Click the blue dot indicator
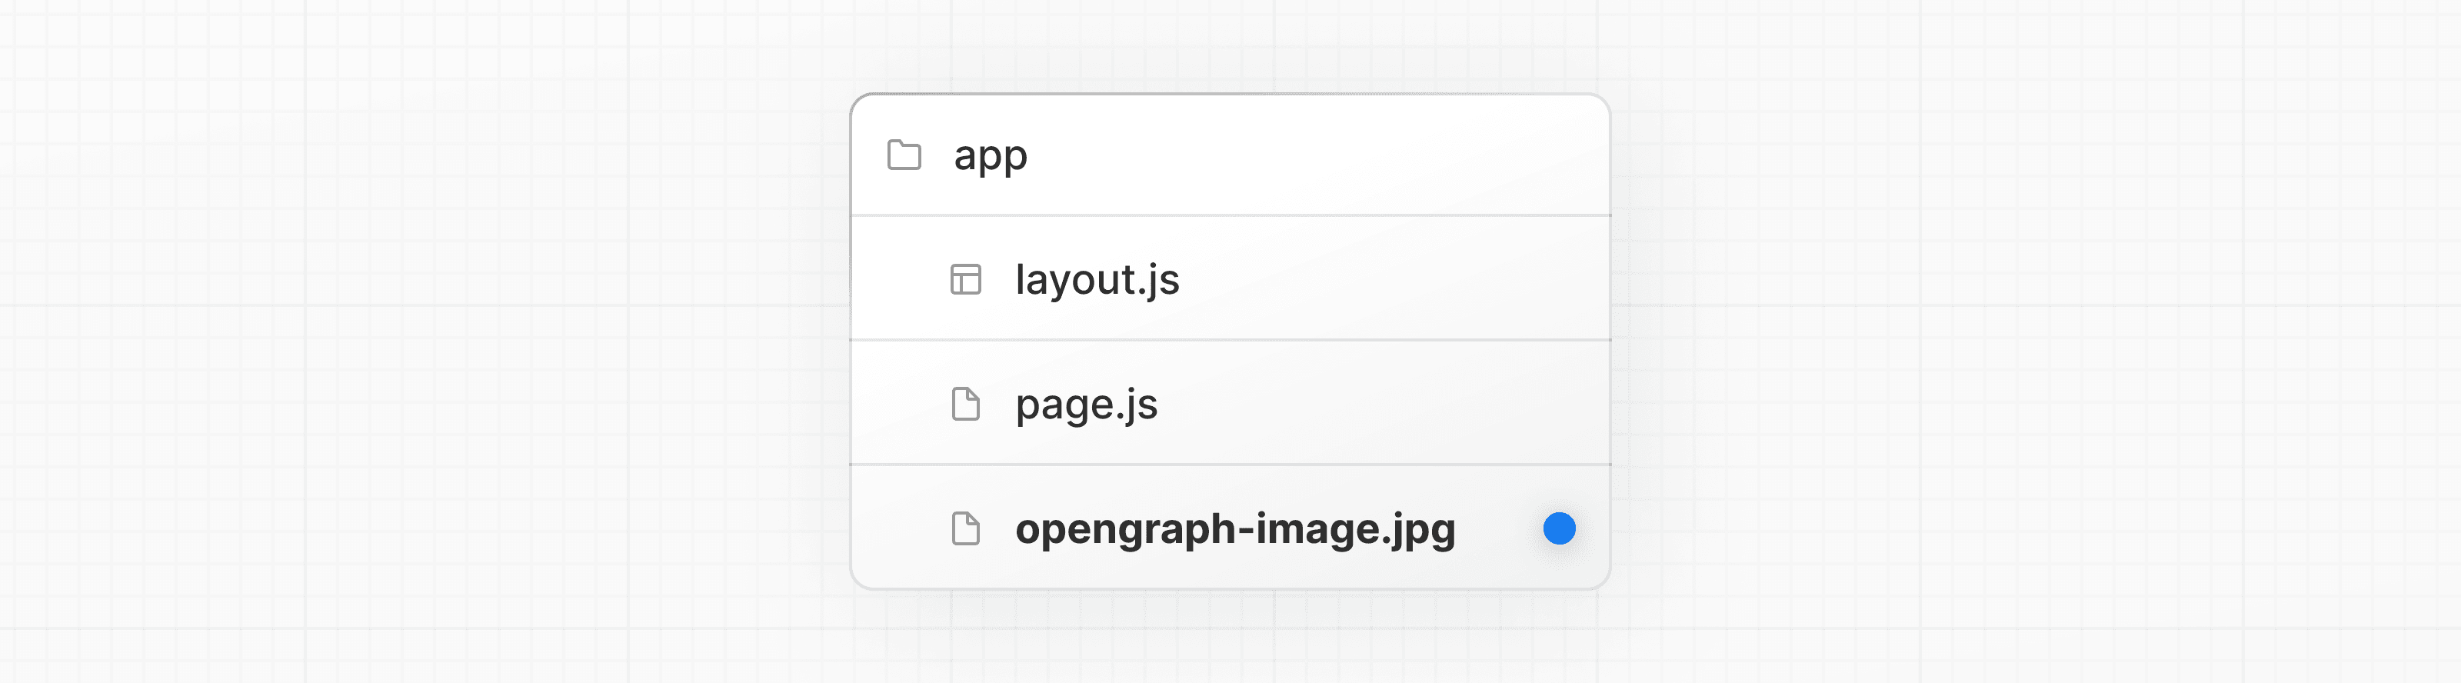2461x683 pixels. 1559,528
